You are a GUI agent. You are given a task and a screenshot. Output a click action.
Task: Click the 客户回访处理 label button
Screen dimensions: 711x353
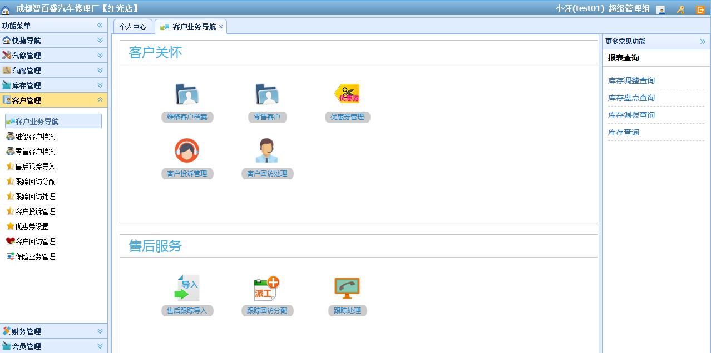(x=267, y=173)
